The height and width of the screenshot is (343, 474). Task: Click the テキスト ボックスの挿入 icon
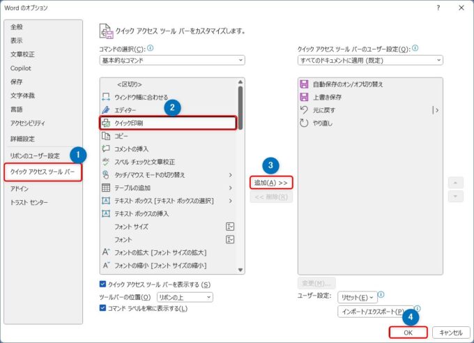106,214
